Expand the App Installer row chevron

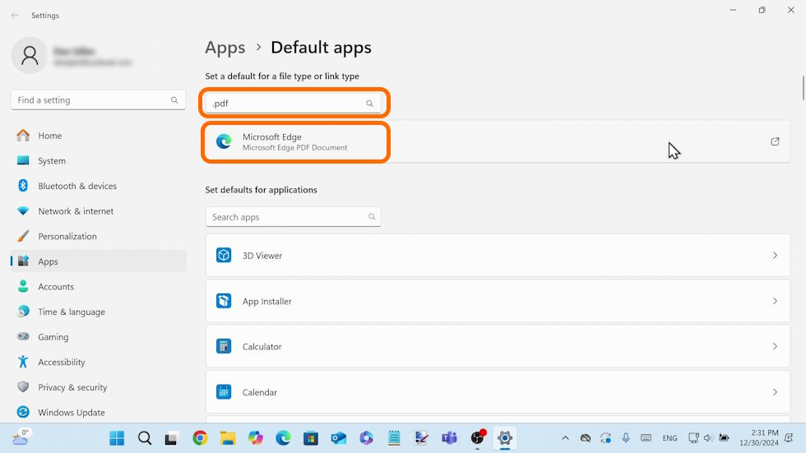pyautogui.click(x=775, y=301)
